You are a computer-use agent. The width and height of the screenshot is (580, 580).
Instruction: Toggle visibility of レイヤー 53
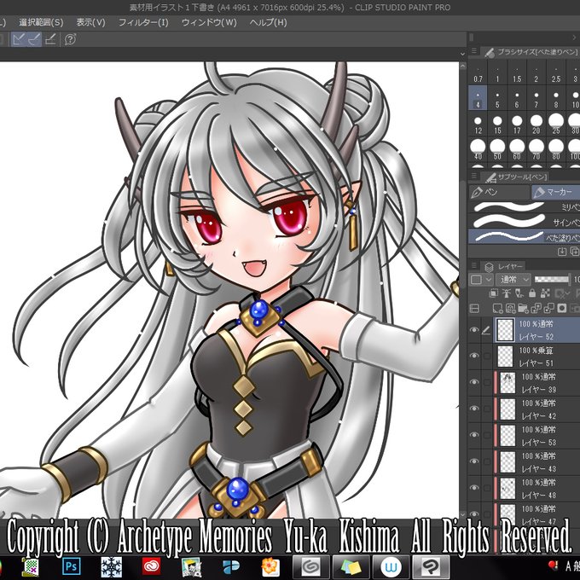[x=474, y=435]
